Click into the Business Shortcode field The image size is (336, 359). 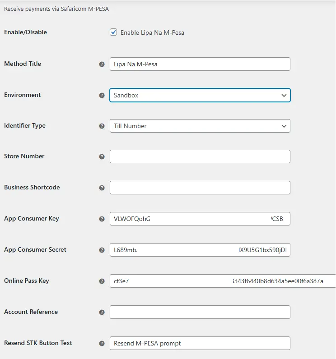click(200, 188)
